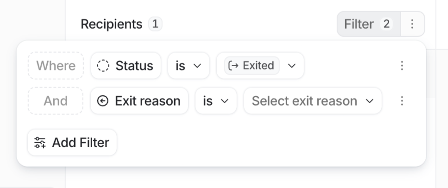Expand the Exit reason "is" operator dropdown
The image size is (448, 188).
(x=215, y=101)
